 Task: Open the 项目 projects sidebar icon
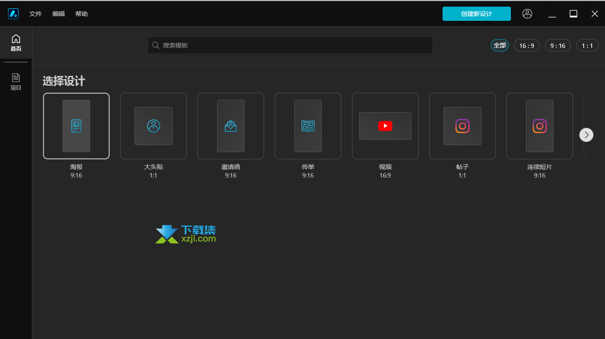(16, 82)
